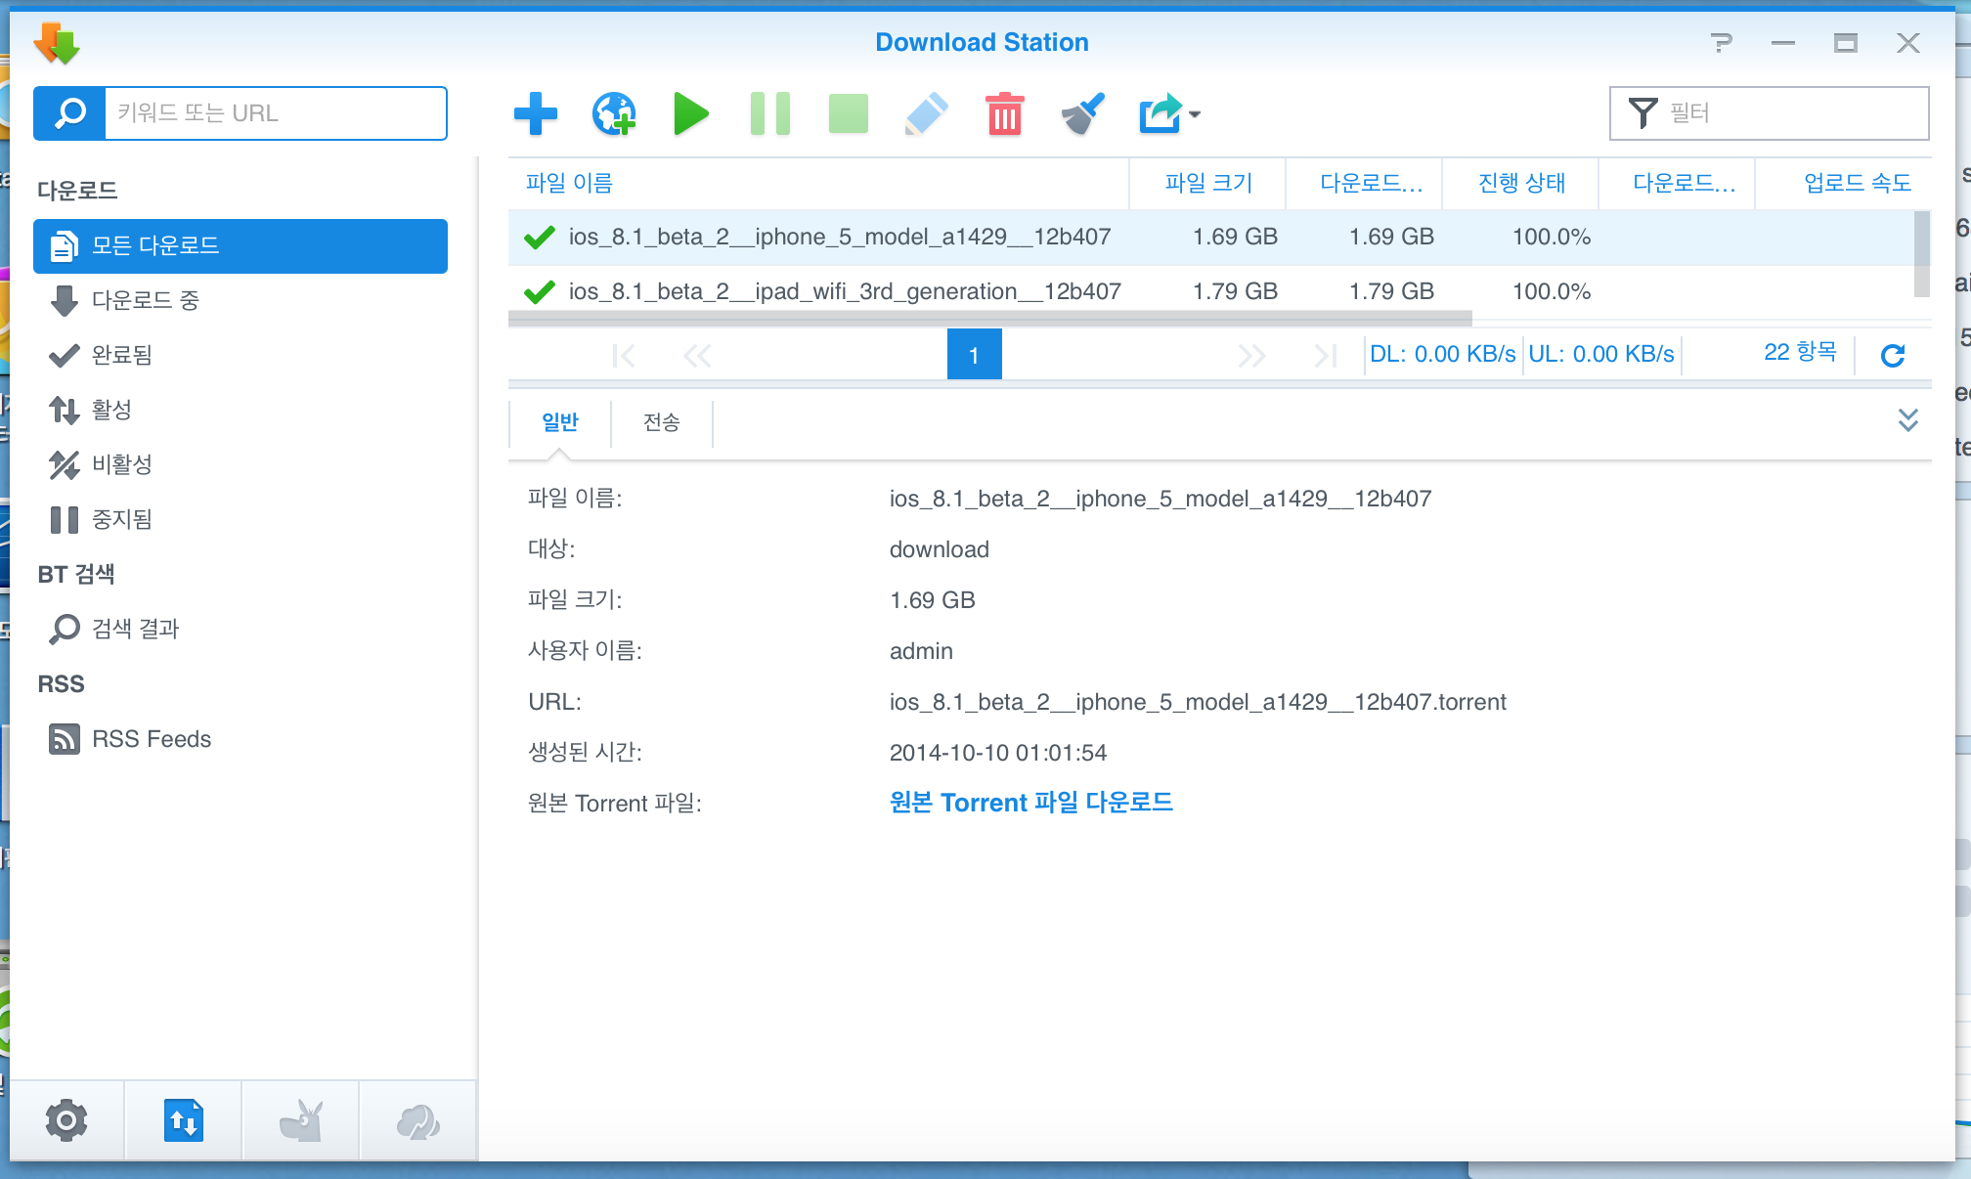This screenshot has width=1971, height=1179.
Task: Click the 22 항목 item count
Action: [x=1800, y=353]
